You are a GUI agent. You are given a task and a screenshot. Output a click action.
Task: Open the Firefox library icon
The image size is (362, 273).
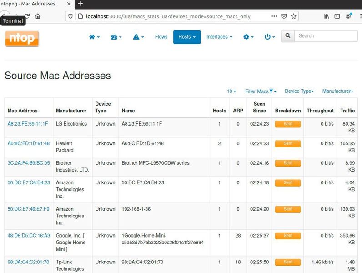(x=326, y=16)
